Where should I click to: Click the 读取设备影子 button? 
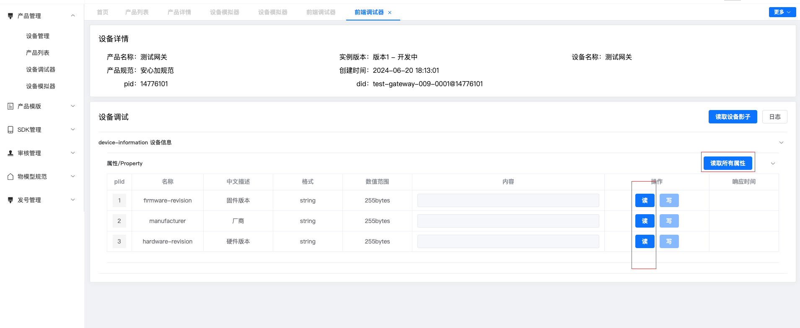(x=733, y=117)
